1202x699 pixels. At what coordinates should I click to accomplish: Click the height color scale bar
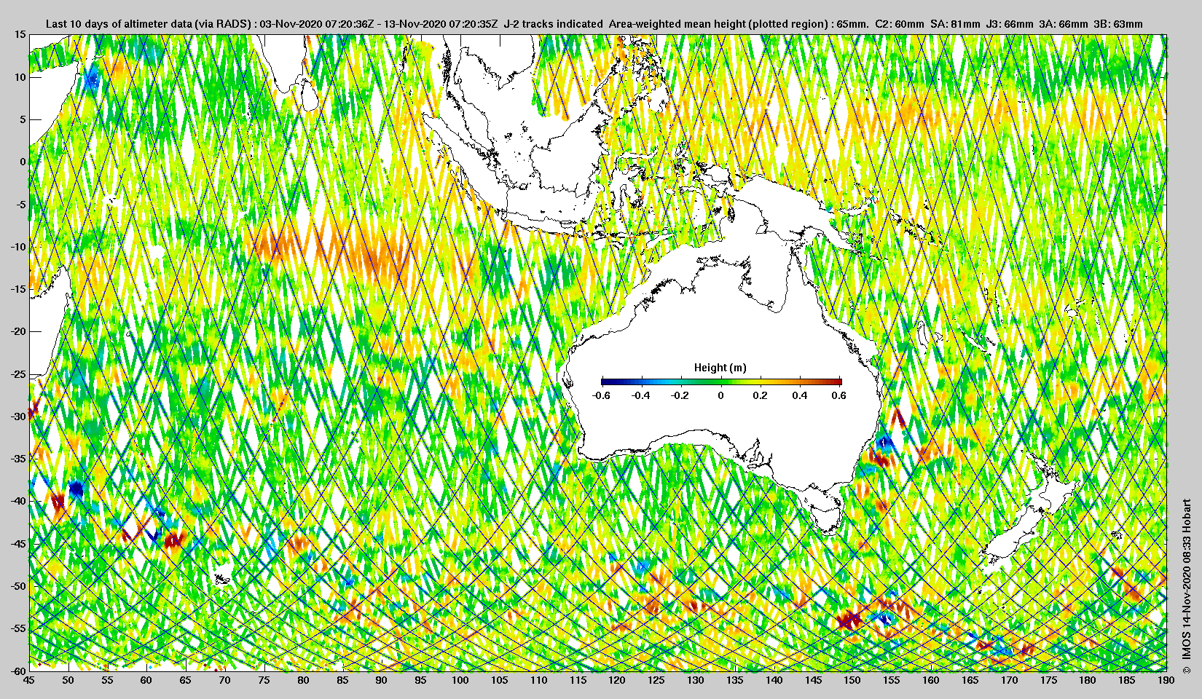pyautogui.click(x=721, y=381)
